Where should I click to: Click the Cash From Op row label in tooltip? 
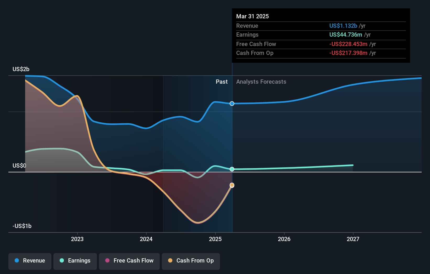point(255,53)
